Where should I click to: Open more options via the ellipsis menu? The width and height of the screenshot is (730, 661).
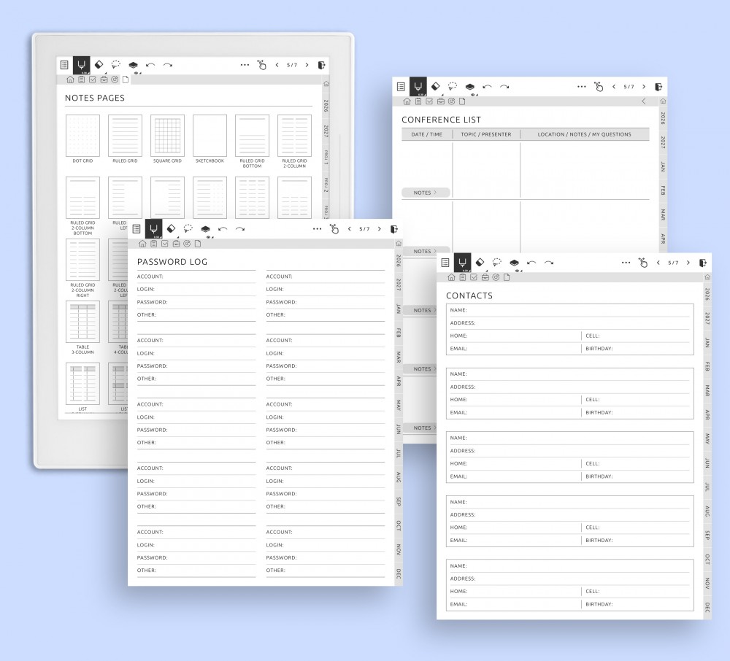317,228
